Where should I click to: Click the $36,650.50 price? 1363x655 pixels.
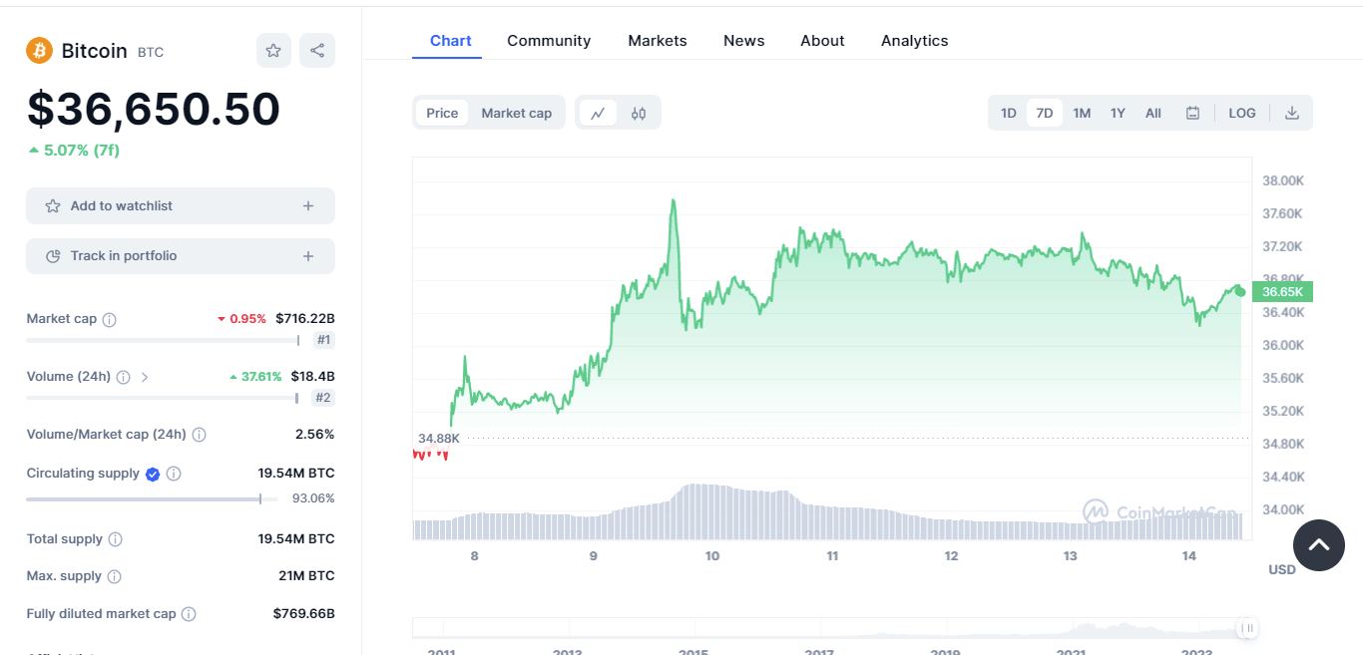pos(154,109)
